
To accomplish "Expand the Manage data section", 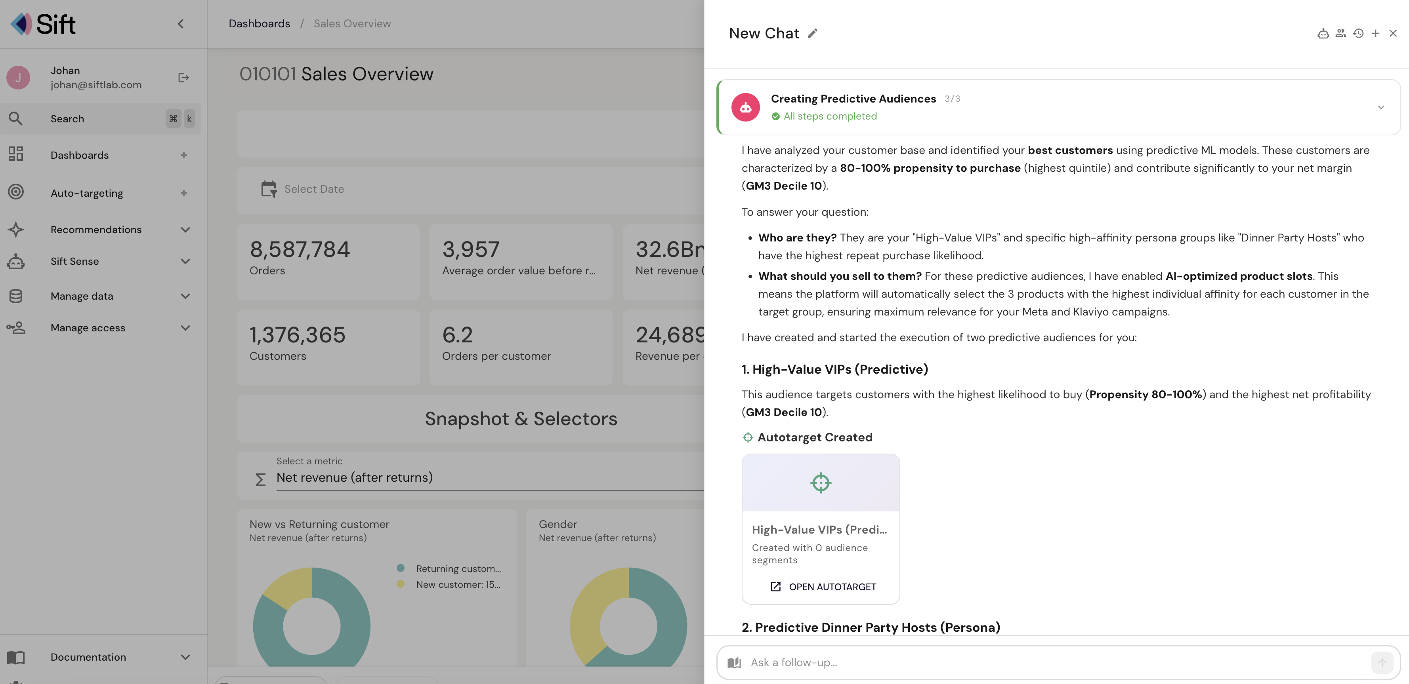I will point(185,296).
